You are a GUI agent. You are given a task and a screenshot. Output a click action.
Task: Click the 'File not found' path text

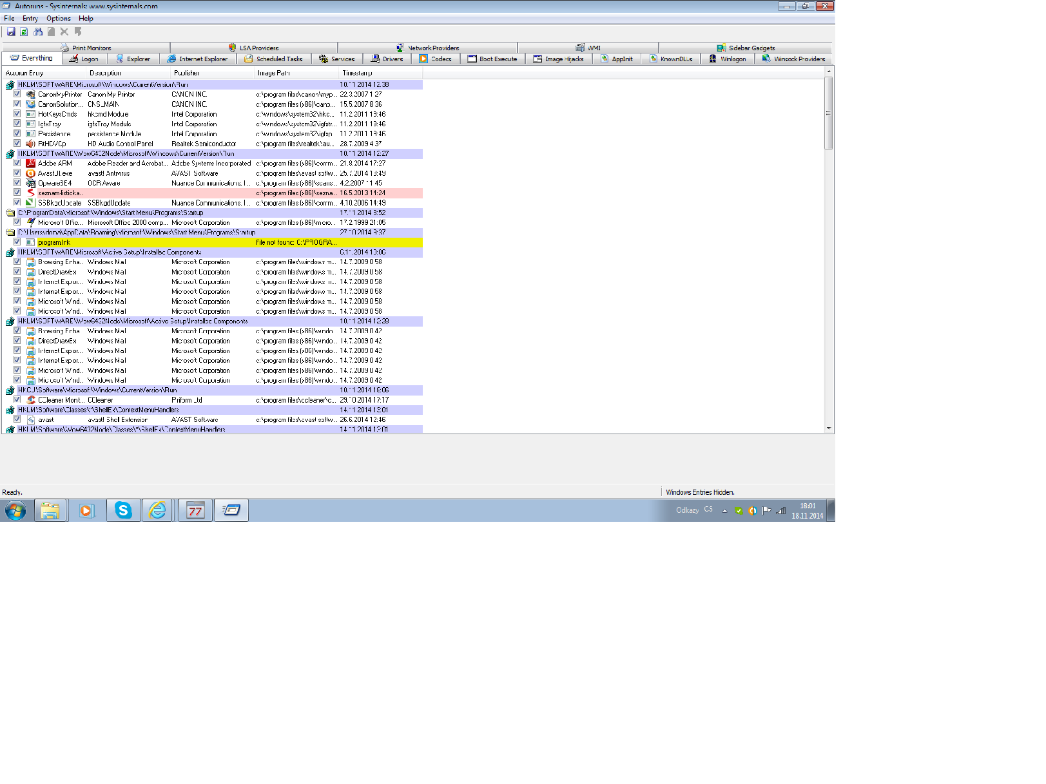(x=296, y=243)
